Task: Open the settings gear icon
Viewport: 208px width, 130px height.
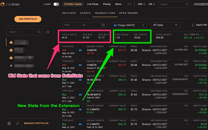Action: [x=9, y=123]
